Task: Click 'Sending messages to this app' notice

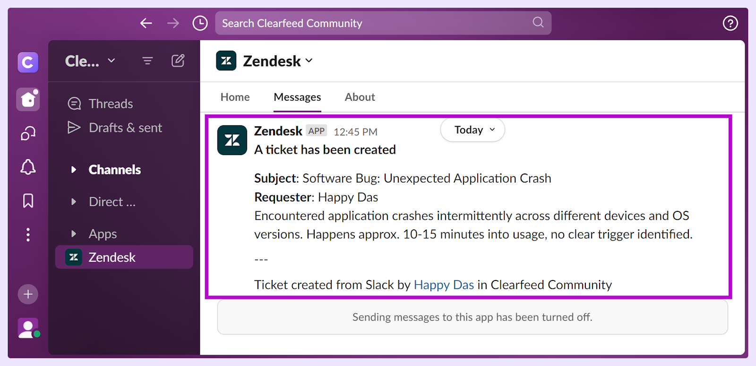Action: point(472,317)
